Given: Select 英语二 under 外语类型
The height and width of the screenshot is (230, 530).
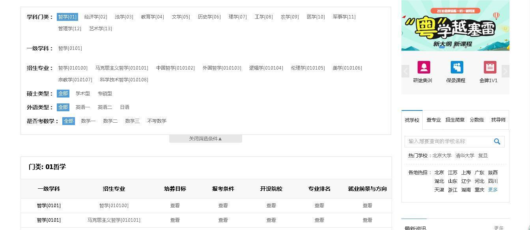Looking at the screenshot, I should pyautogui.click(x=105, y=107).
